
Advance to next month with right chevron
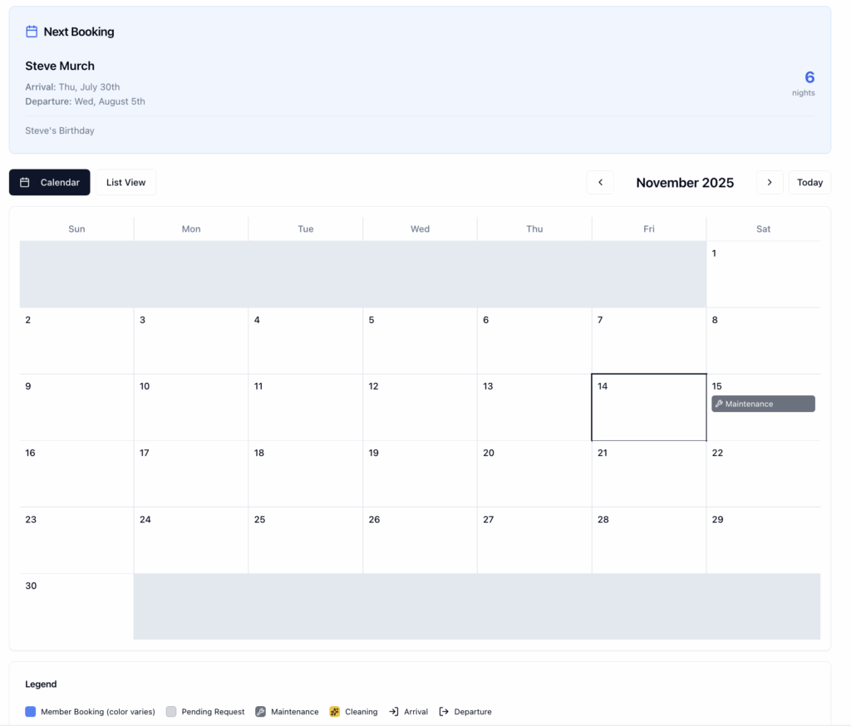pyautogui.click(x=770, y=183)
